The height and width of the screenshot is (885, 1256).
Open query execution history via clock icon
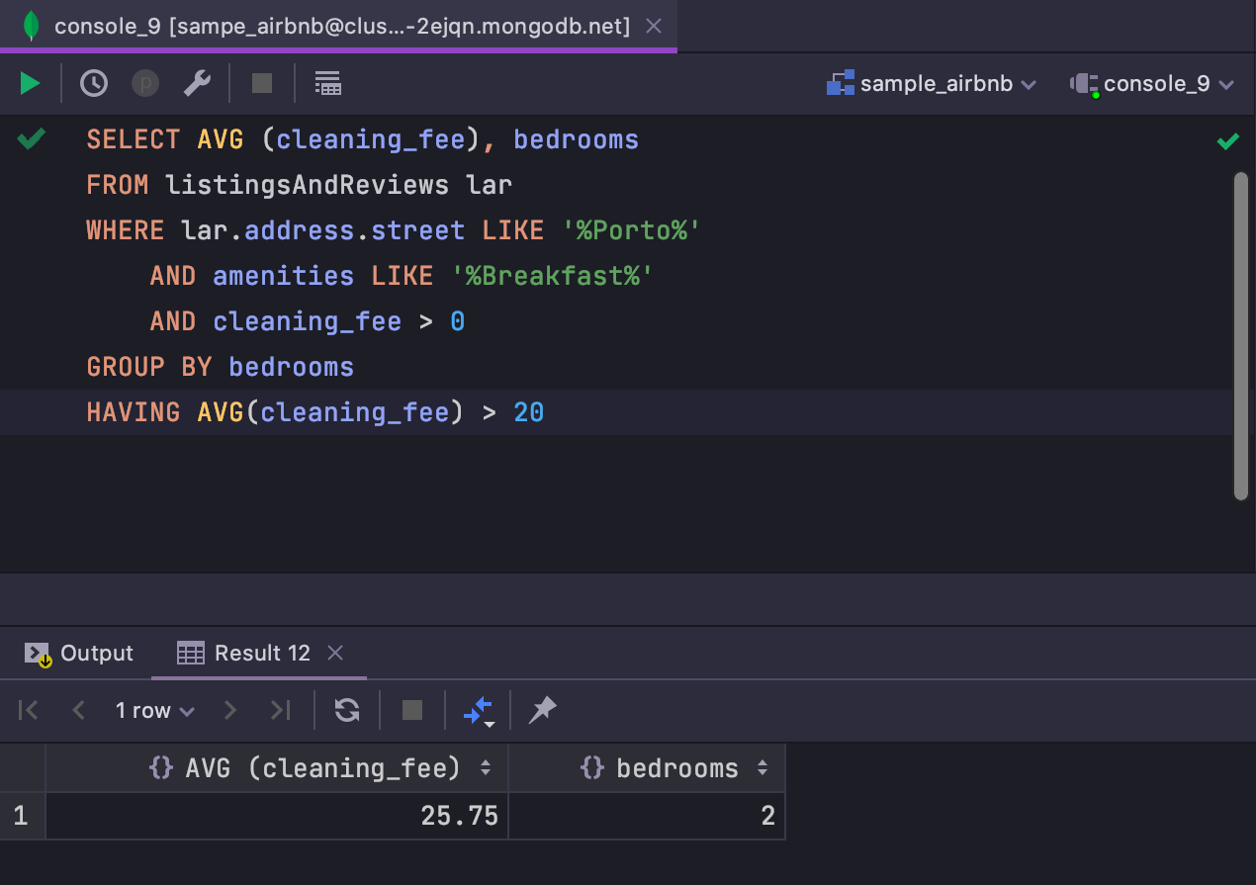coord(93,83)
